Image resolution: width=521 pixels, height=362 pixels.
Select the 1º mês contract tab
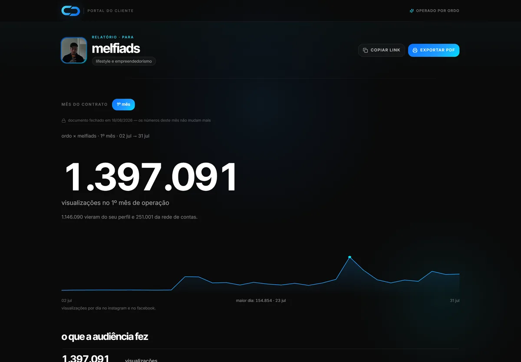123,105
